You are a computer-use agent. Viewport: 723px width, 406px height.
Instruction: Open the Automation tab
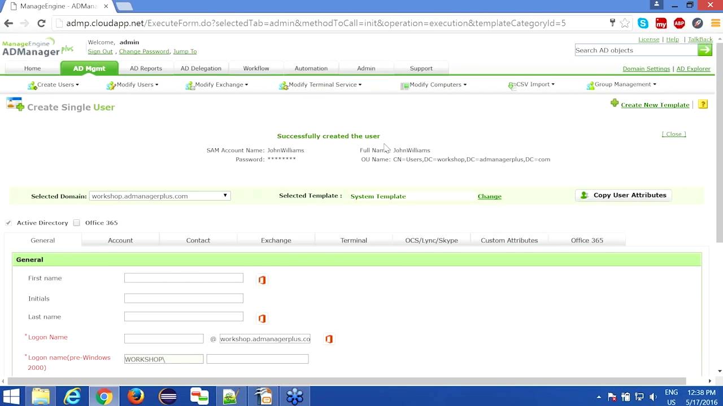(x=311, y=68)
